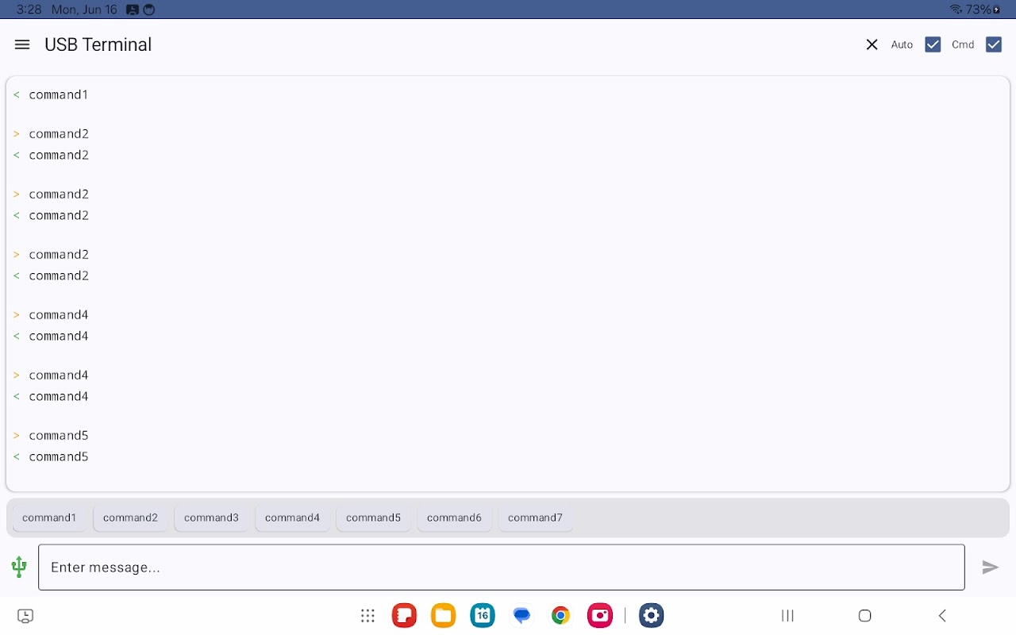Toggle the Auto checkbox
This screenshot has height=635, width=1016.
point(933,44)
